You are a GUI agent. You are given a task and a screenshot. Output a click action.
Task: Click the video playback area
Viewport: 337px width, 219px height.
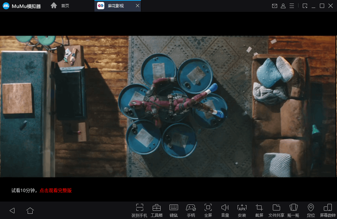coord(168,106)
